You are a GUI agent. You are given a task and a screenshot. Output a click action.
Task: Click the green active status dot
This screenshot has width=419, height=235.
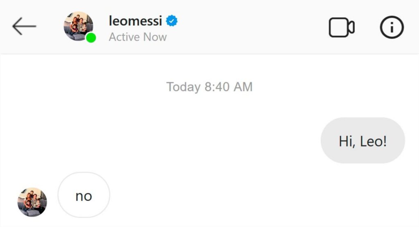coord(91,38)
